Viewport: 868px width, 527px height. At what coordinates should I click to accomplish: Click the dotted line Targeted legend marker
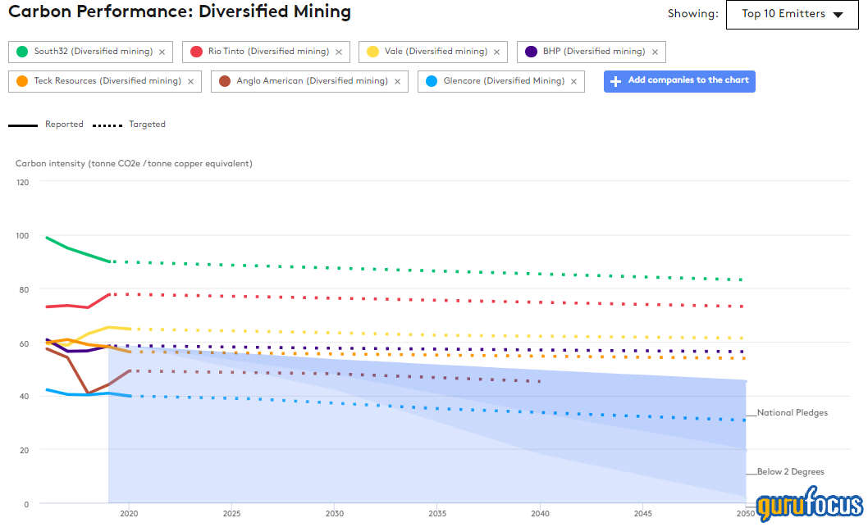click(x=107, y=125)
